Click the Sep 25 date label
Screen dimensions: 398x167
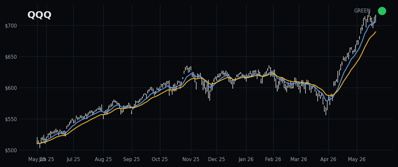coord(132,159)
